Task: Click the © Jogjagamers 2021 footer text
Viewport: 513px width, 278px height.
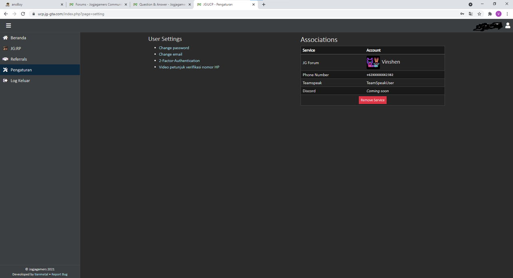Action: tap(40, 269)
